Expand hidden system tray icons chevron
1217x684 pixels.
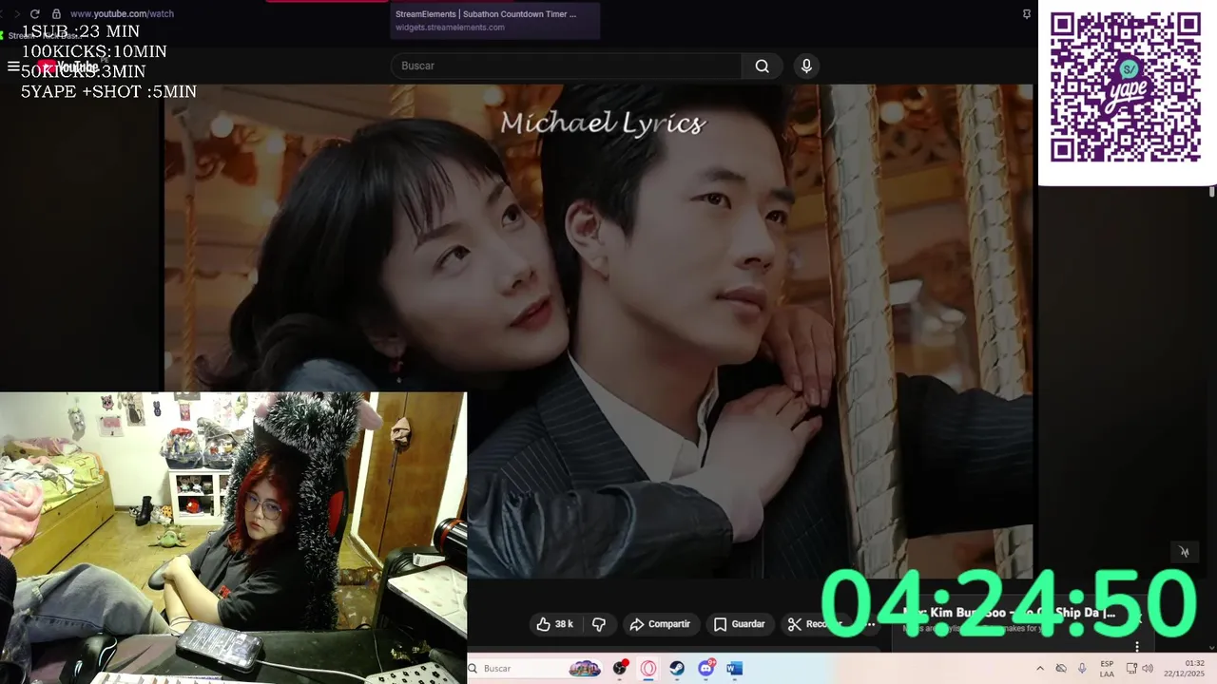1039,669
